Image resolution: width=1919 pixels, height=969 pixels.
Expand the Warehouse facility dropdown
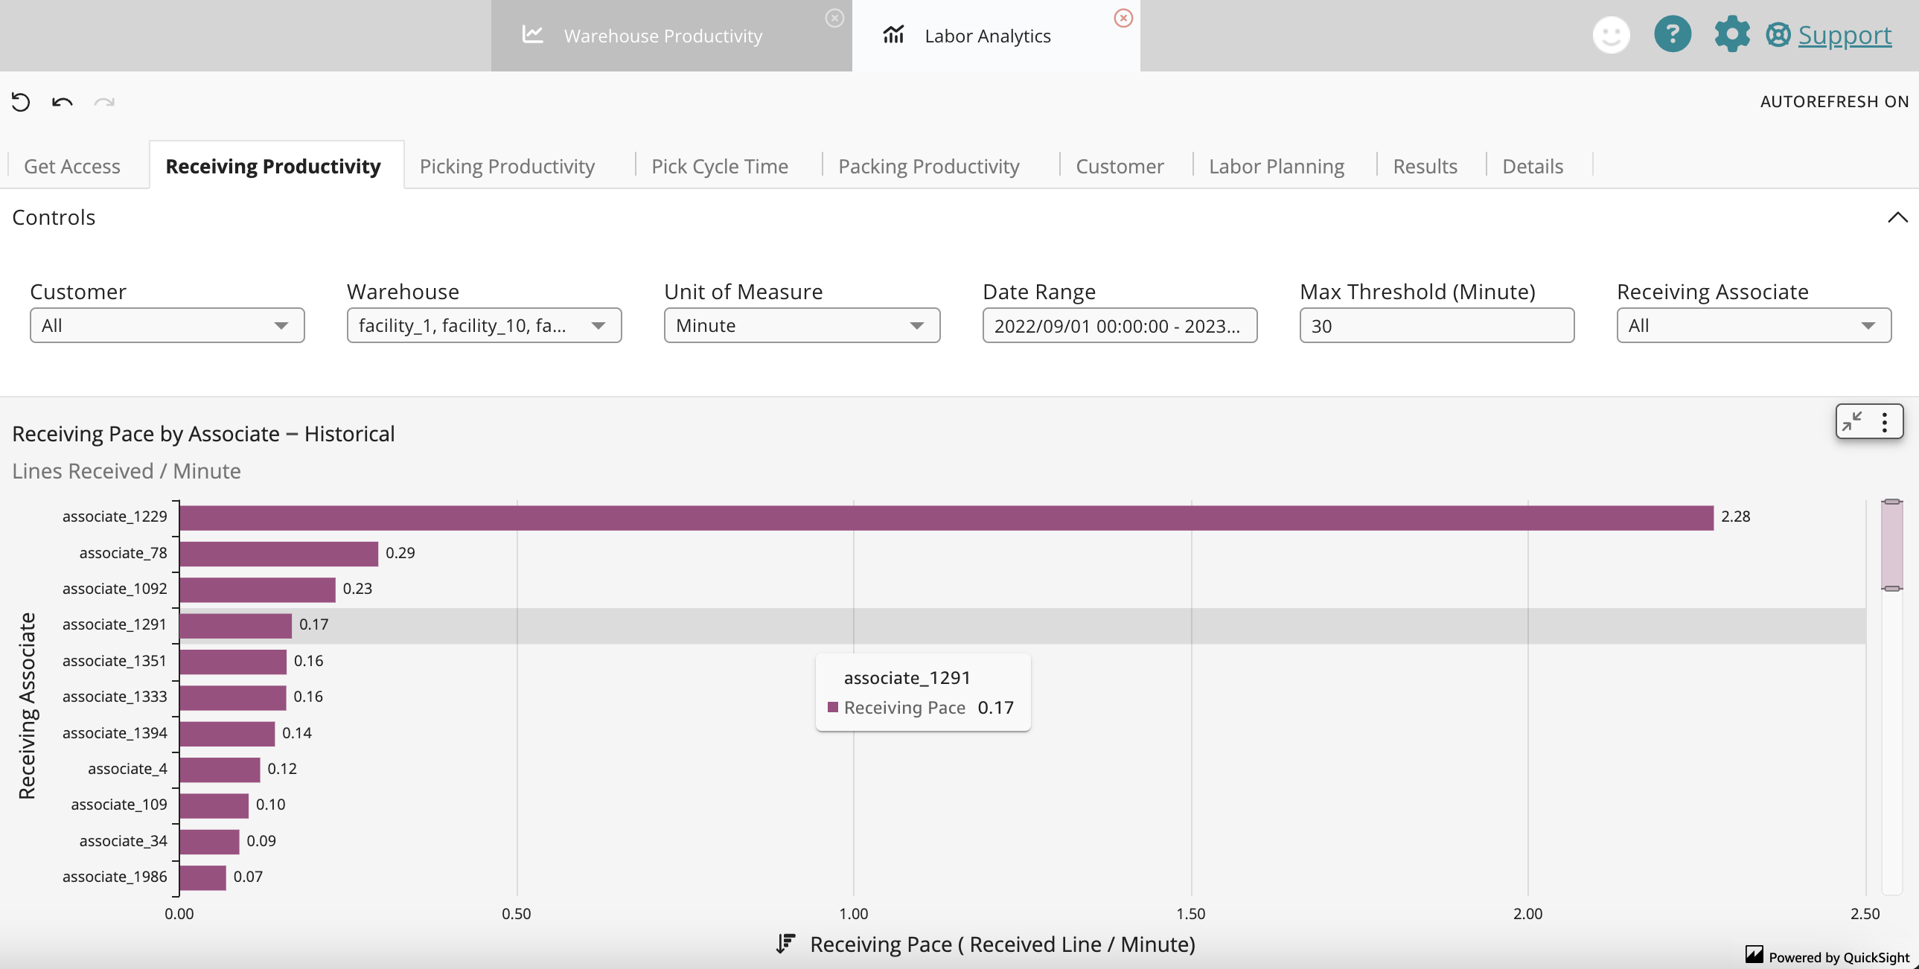tap(484, 325)
